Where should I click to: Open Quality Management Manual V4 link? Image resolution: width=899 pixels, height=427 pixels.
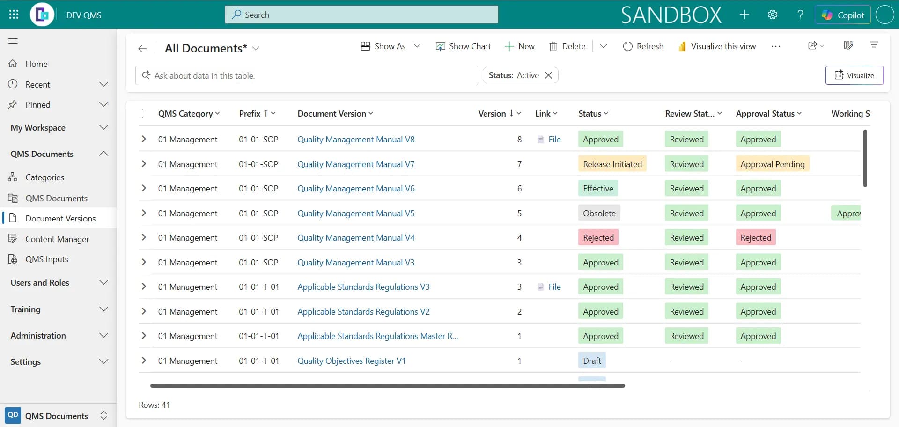[x=356, y=238]
